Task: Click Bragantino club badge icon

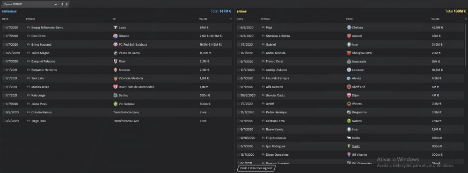Action: tap(349, 112)
